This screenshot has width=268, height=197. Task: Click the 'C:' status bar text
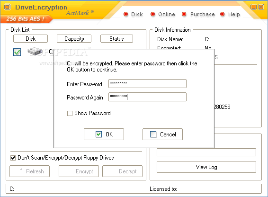(x=12, y=189)
